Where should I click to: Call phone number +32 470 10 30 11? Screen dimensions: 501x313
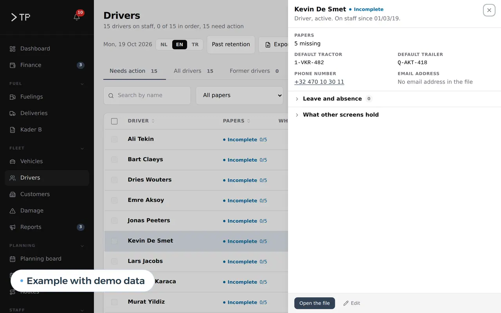319,82
